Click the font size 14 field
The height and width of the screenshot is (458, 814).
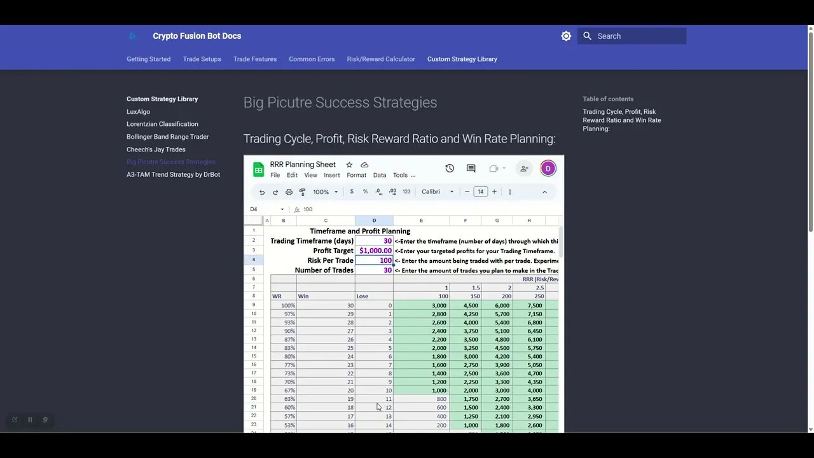click(481, 191)
